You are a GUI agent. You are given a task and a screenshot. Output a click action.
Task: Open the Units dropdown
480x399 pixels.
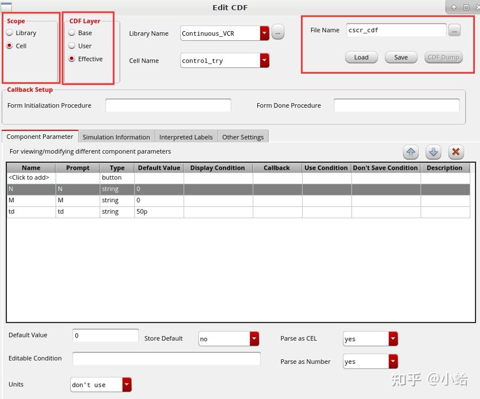[126, 384]
